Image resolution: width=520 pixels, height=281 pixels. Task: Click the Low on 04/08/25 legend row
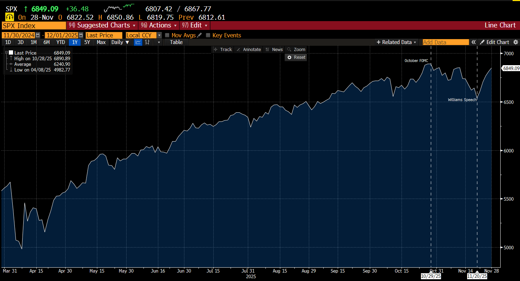[x=42, y=70]
